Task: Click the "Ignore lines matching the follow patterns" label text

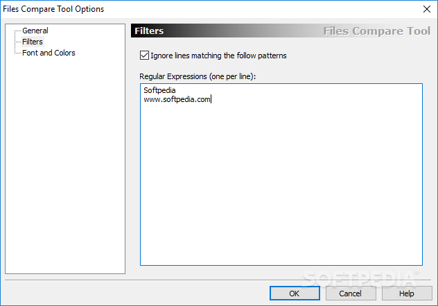Action: pyautogui.click(x=218, y=56)
